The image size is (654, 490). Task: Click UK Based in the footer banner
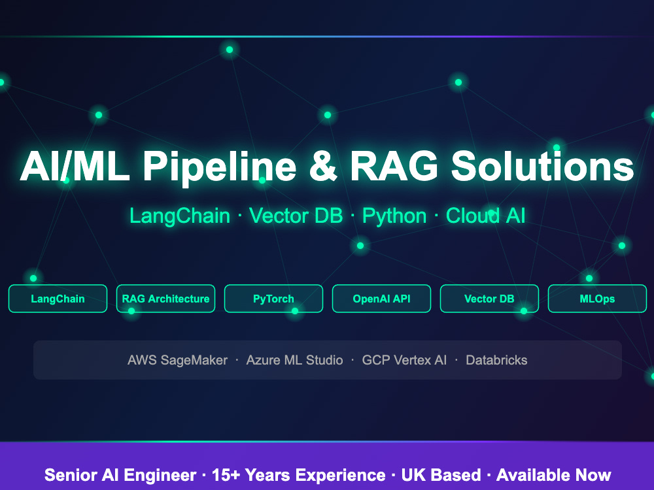click(x=441, y=475)
